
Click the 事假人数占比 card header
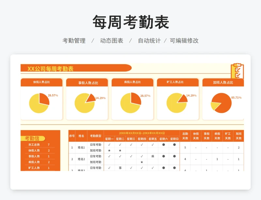[87, 83]
